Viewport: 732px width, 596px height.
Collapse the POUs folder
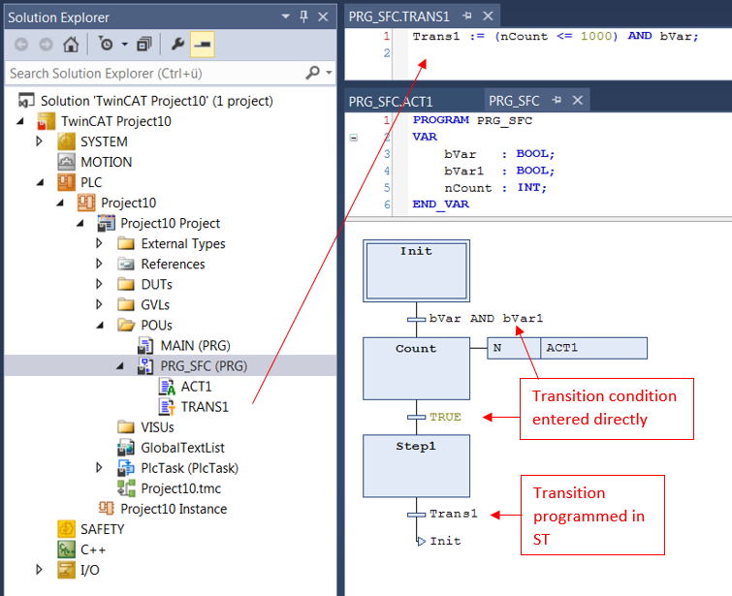tap(100, 325)
